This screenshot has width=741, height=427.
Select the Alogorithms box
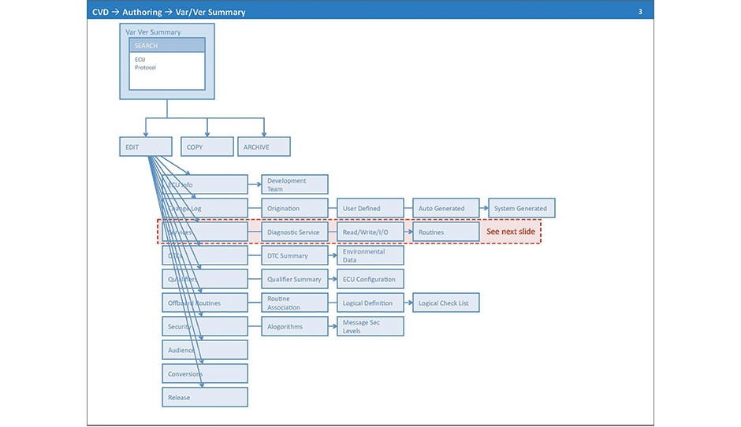click(x=294, y=326)
